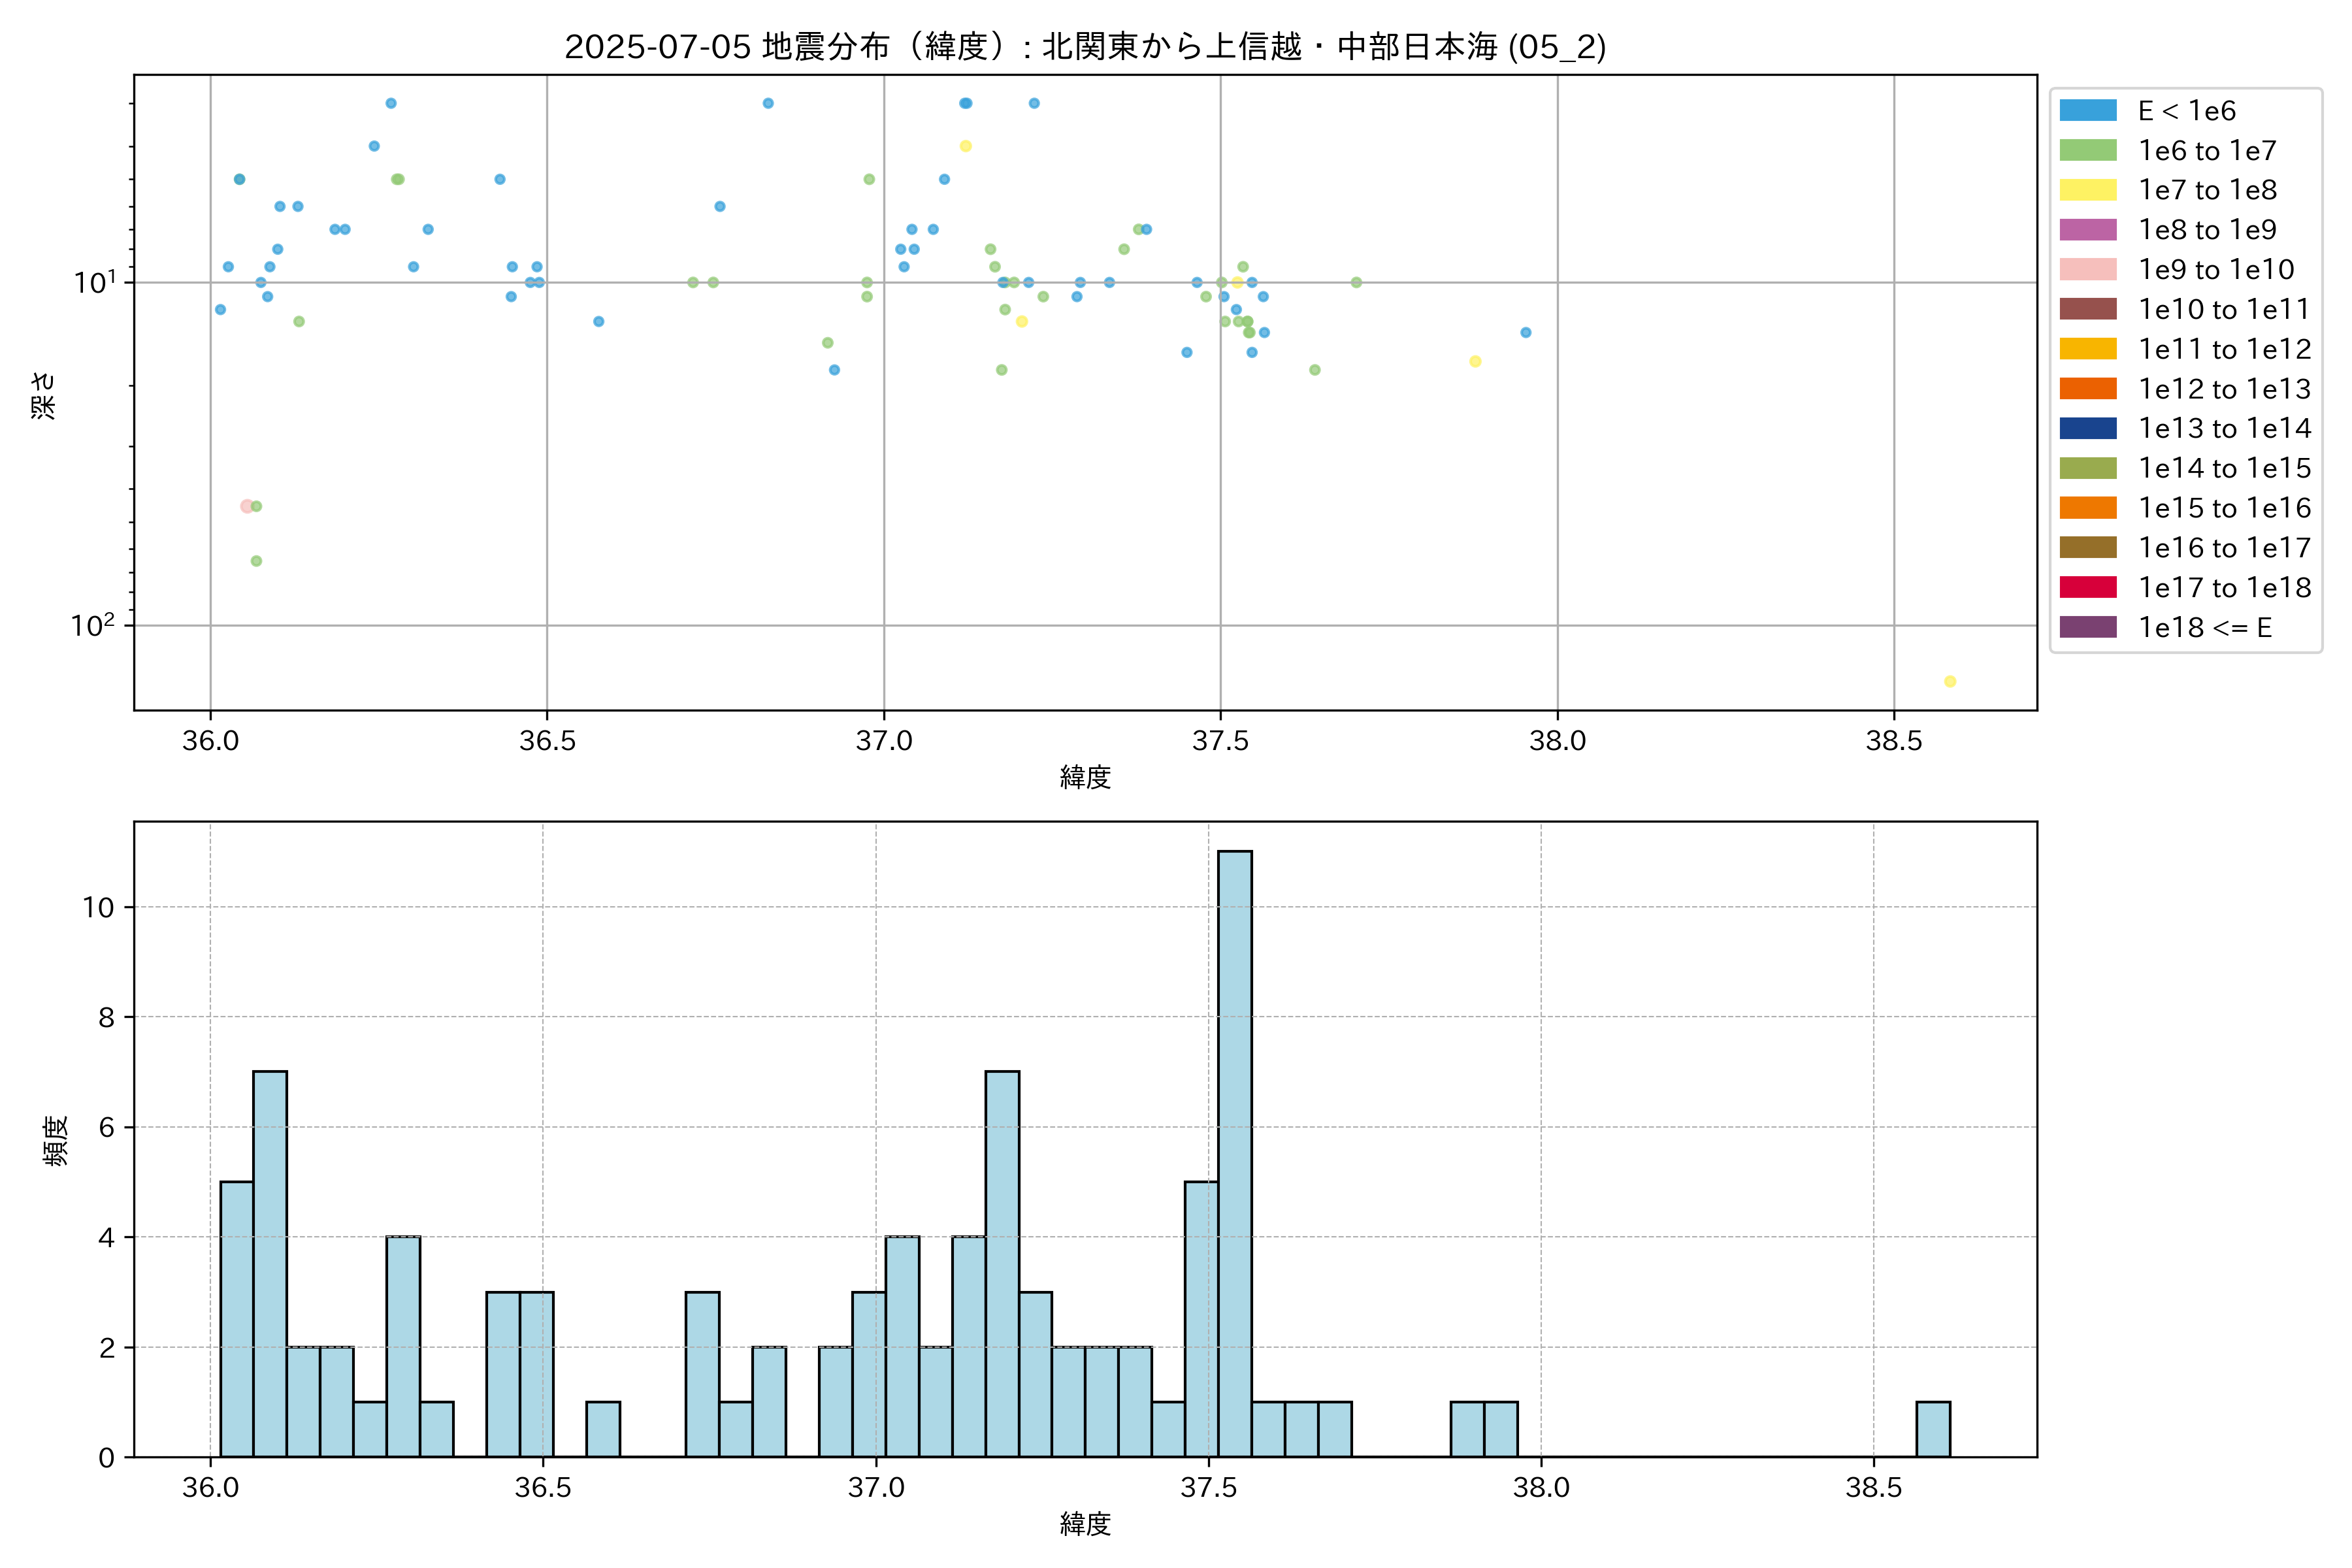Click the histogram's 緯度 x-axis label
Image resolution: width=2352 pixels, height=1568 pixels.
[x=1085, y=1524]
